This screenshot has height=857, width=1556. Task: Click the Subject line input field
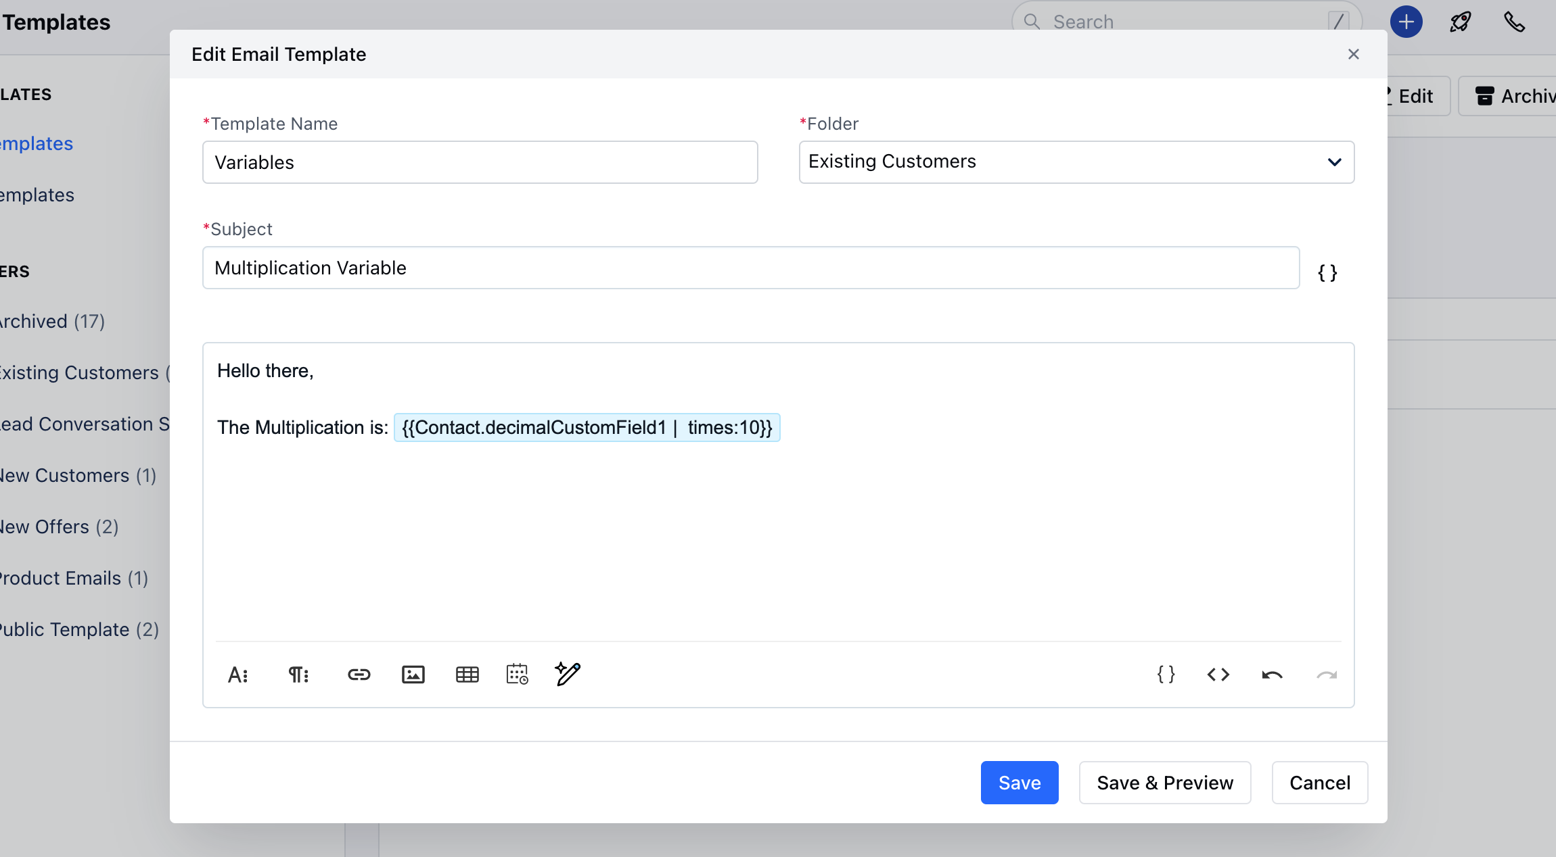[751, 267]
